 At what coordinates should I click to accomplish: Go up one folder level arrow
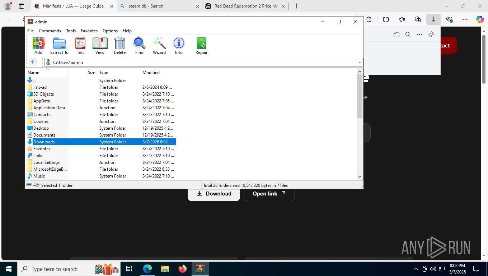pyautogui.click(x=33, y=62)
